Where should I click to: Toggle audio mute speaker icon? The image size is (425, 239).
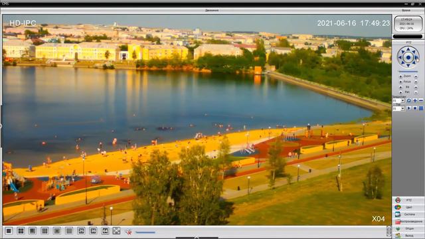(x=128, y=232)
